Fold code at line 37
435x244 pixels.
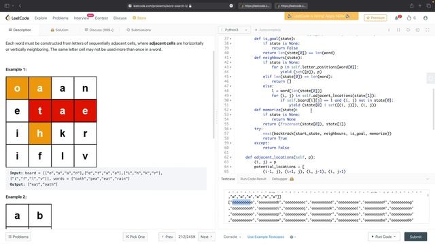(230, 39)
